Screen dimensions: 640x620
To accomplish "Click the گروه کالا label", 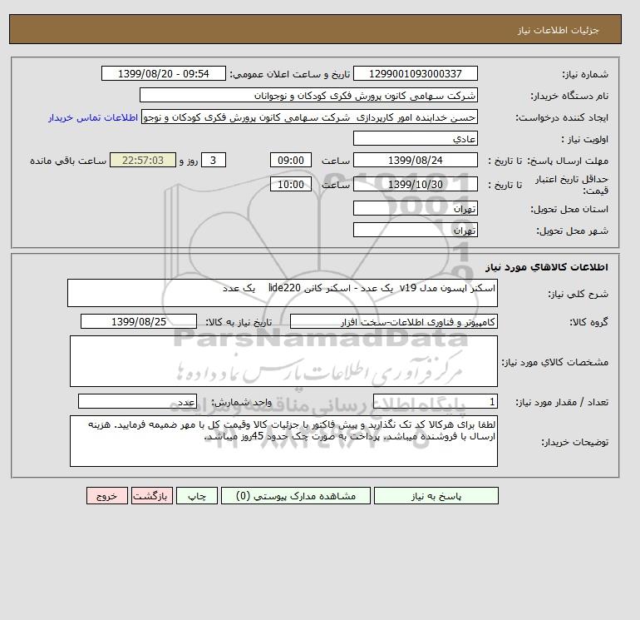I will (588, 322).
